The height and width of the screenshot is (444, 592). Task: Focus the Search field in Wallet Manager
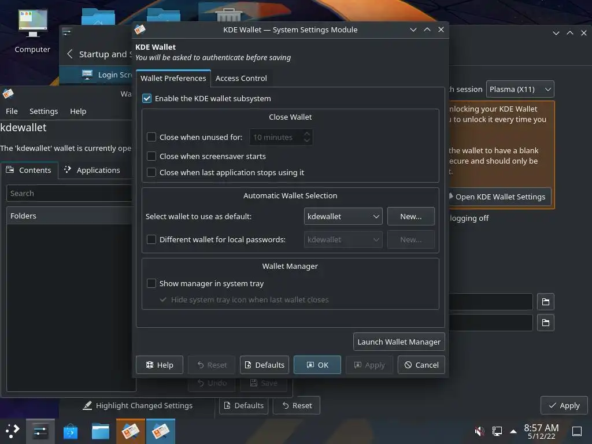point(69,193)
